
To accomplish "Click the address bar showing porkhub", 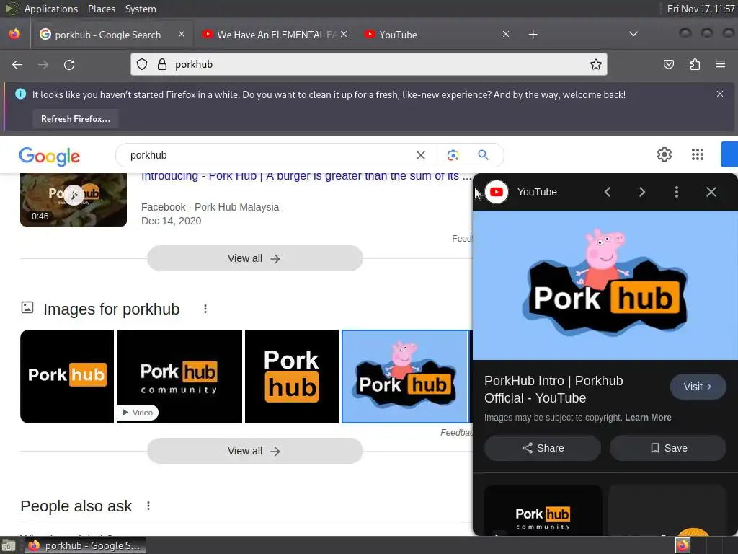I will 369,64.
